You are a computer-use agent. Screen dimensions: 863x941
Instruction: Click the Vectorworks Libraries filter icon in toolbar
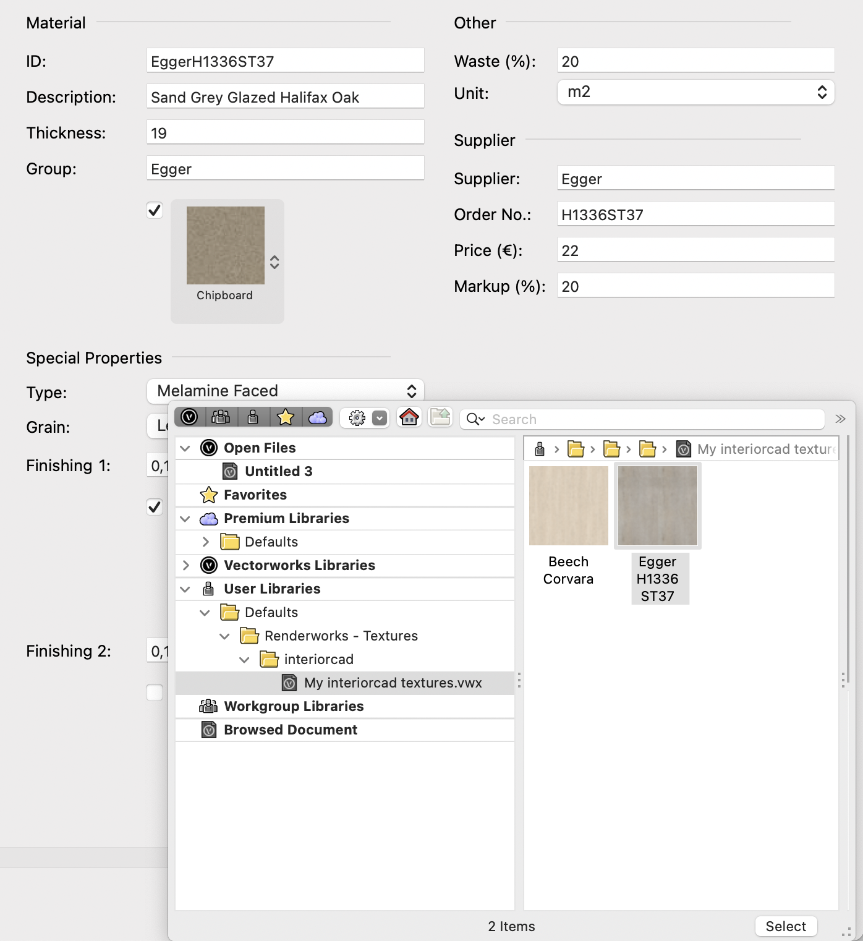click(190, 417)
